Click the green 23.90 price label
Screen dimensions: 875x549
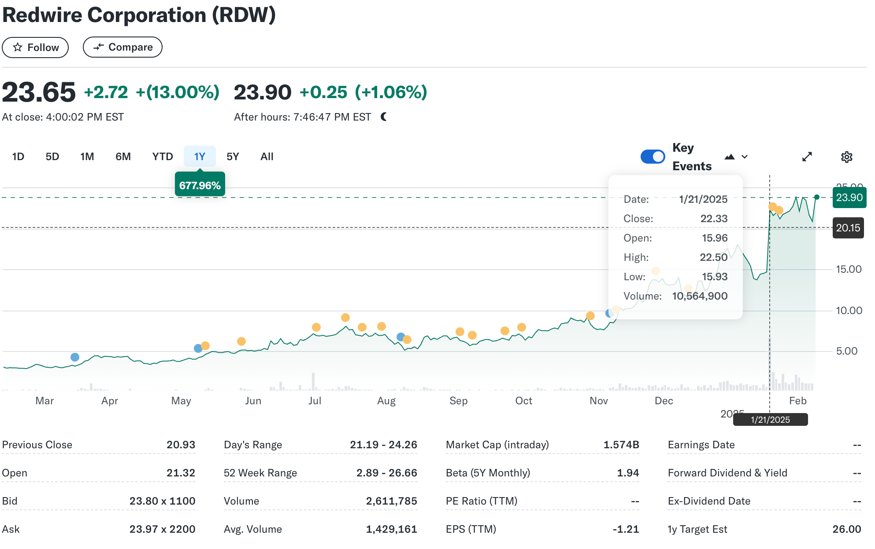(849, 198)
